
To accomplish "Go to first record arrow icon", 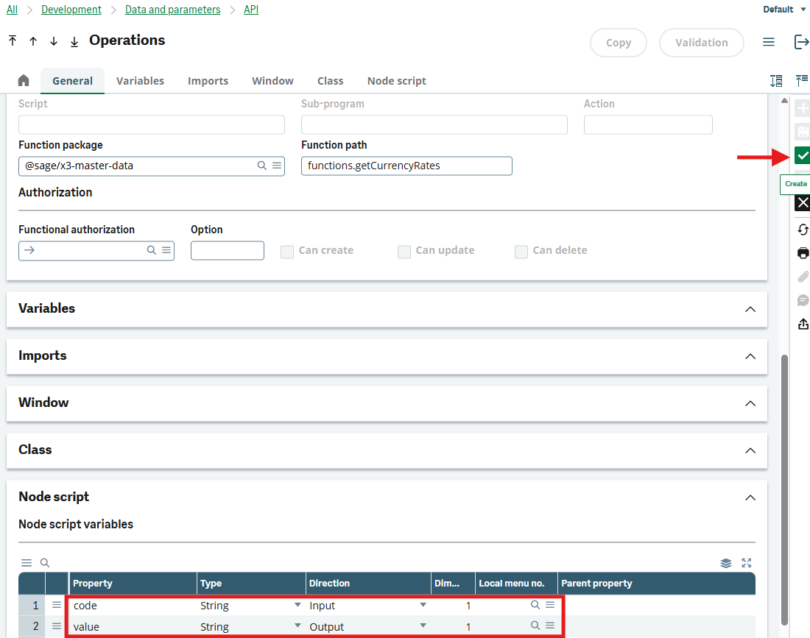I will coord(13,40).
